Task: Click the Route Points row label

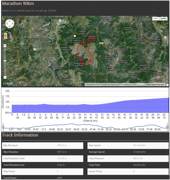Action: pos(96,171)
